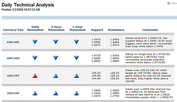Click USD/JPY resistance value 105.70
Screen dimensions: 177x102
115,73
